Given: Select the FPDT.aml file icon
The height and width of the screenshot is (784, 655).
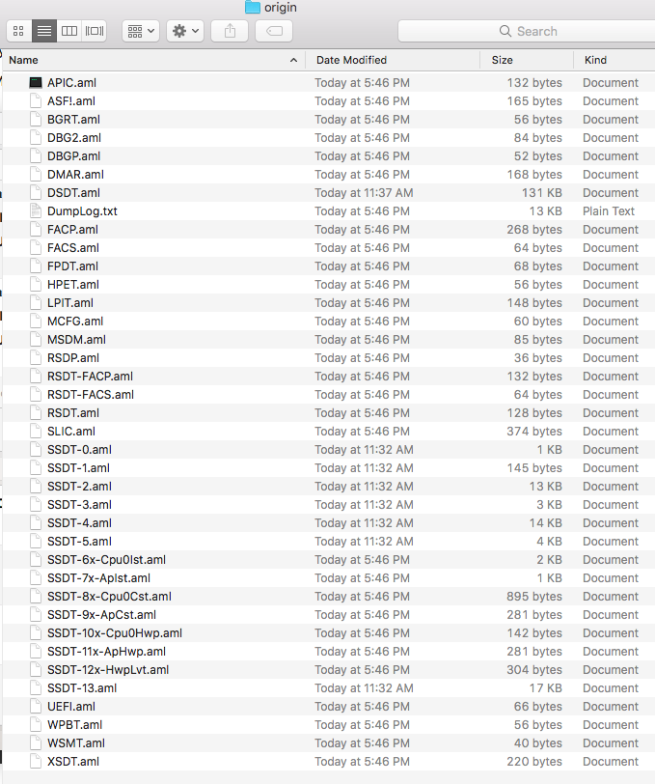Looking at the screenshot, I should click(36, 266).
